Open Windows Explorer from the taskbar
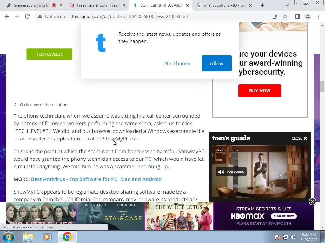Screen dimensions: 325x243 pyautogui.click(x=28, y=237)
